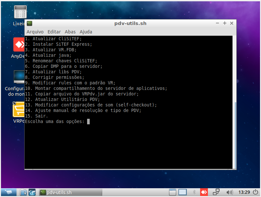Image resolution: width=261 pixels, height=197 pixels.
Task: Open the VRPdv shopping cart shortcut
Action: (x=19, y=110)
